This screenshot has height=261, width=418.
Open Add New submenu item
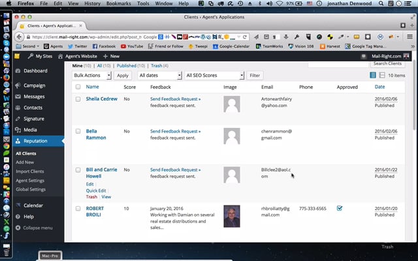(x=25, y=162)
